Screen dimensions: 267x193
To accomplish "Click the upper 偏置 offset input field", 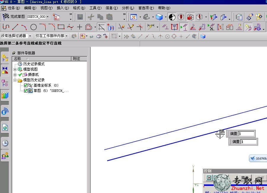I will pos(246,133).
